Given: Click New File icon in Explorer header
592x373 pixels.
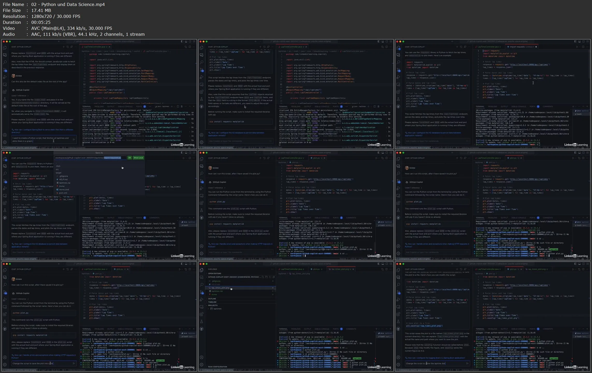Looking at the screenshot, I should (262, 277).
